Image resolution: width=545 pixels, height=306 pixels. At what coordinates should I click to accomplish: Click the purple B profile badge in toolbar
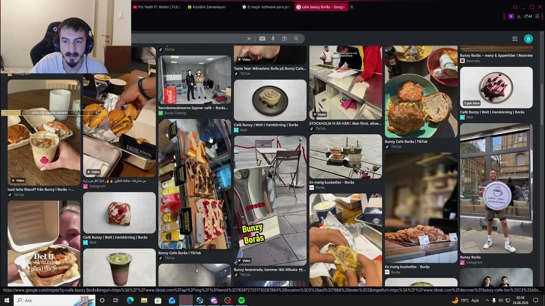coord(511,16)
